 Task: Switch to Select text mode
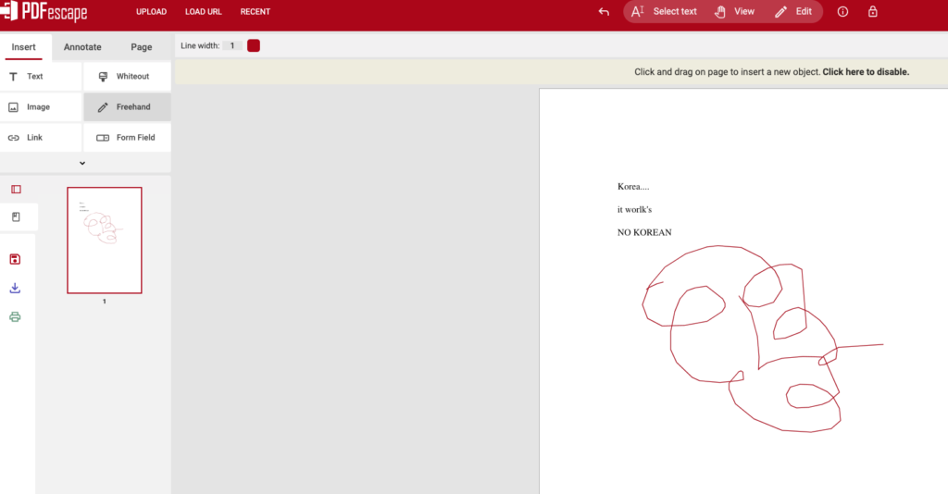[664, 12]
